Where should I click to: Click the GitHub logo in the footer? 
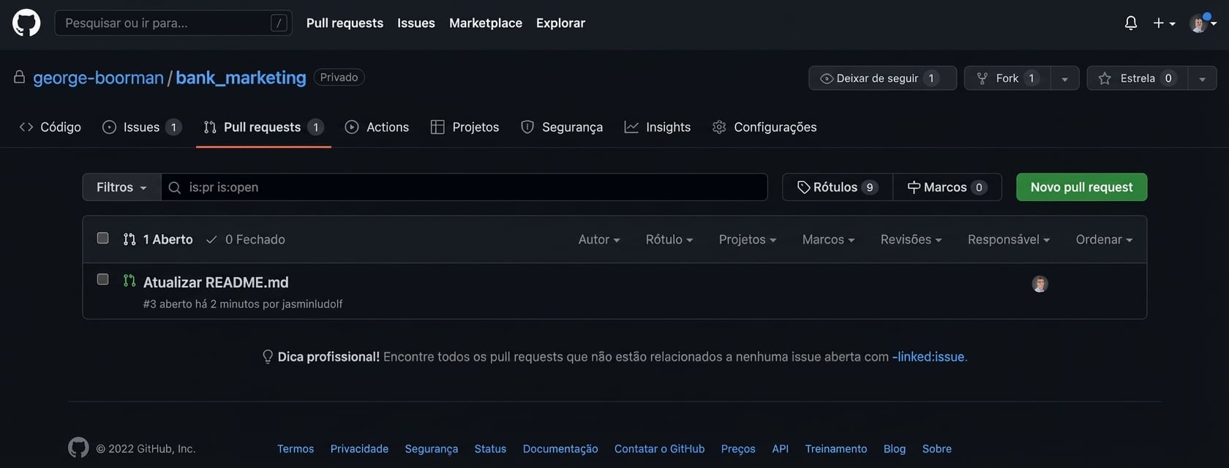[78, 448]
